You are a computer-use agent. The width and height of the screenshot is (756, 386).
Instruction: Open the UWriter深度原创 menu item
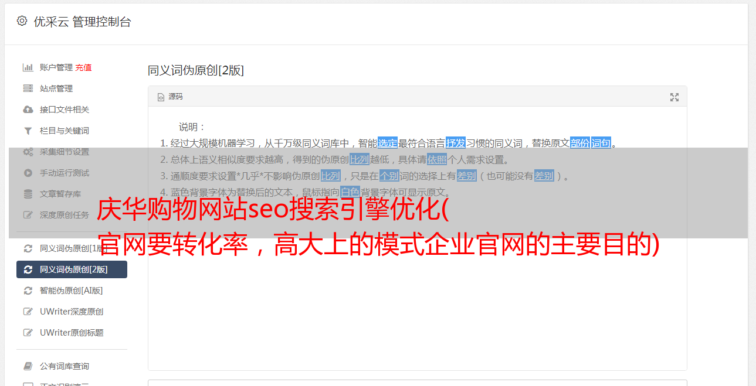click(72, 312)
